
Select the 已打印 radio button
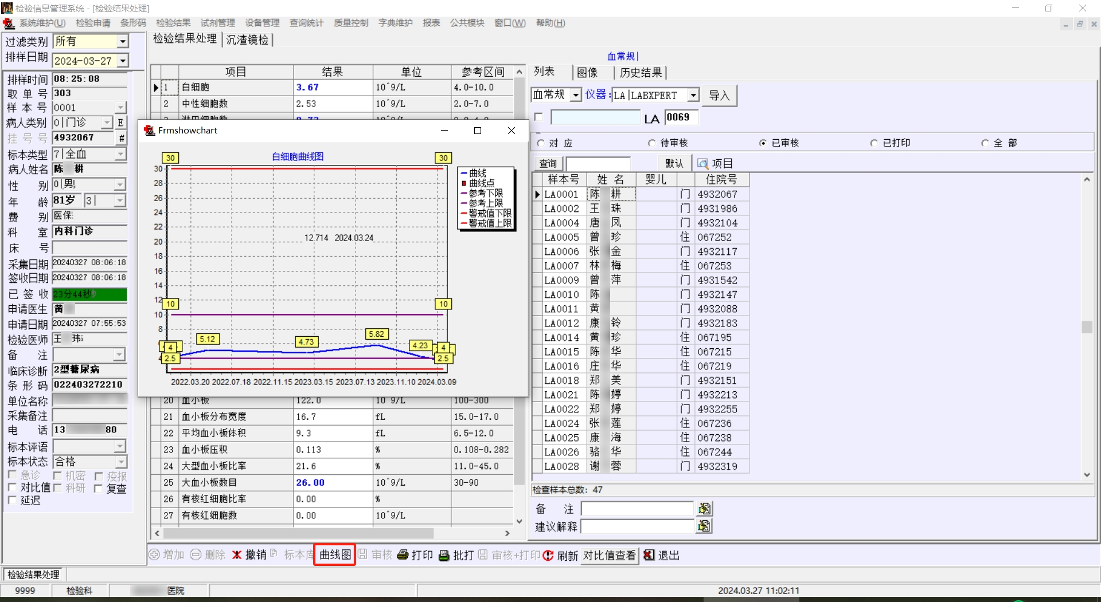874,143
